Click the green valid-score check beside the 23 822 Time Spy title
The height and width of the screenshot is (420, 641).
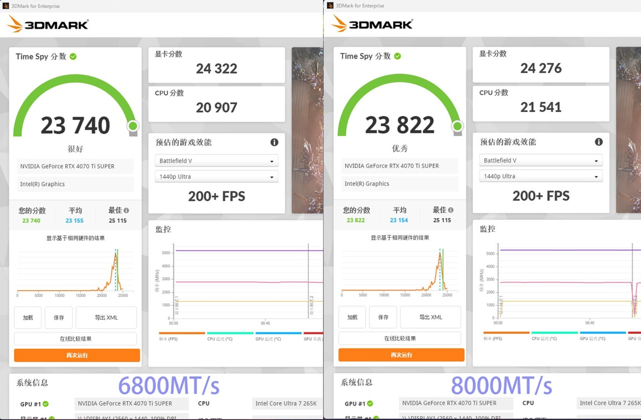[398, 56]
